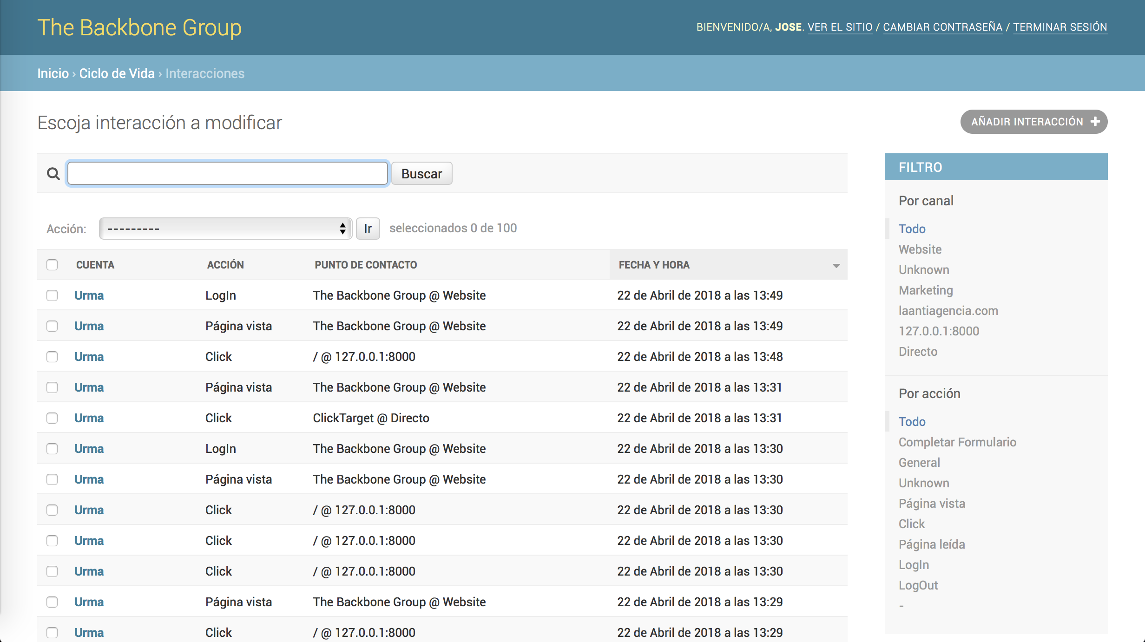This screenshot has width=1145, height=642.
Task: Click Terminar Sesión link
Action: 1059,27
